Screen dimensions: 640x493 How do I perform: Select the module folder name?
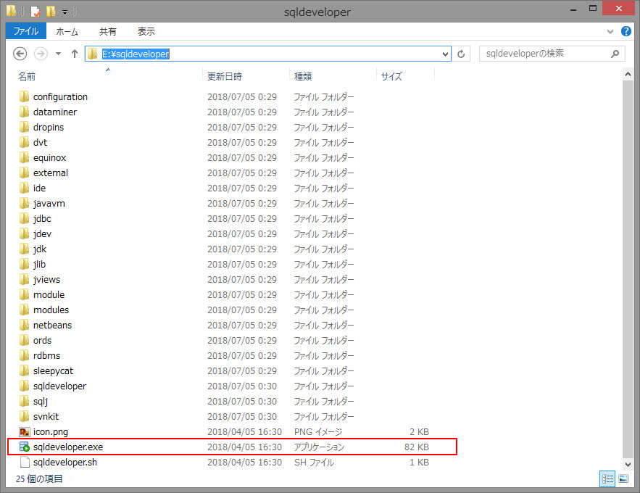tap(49, 294)
